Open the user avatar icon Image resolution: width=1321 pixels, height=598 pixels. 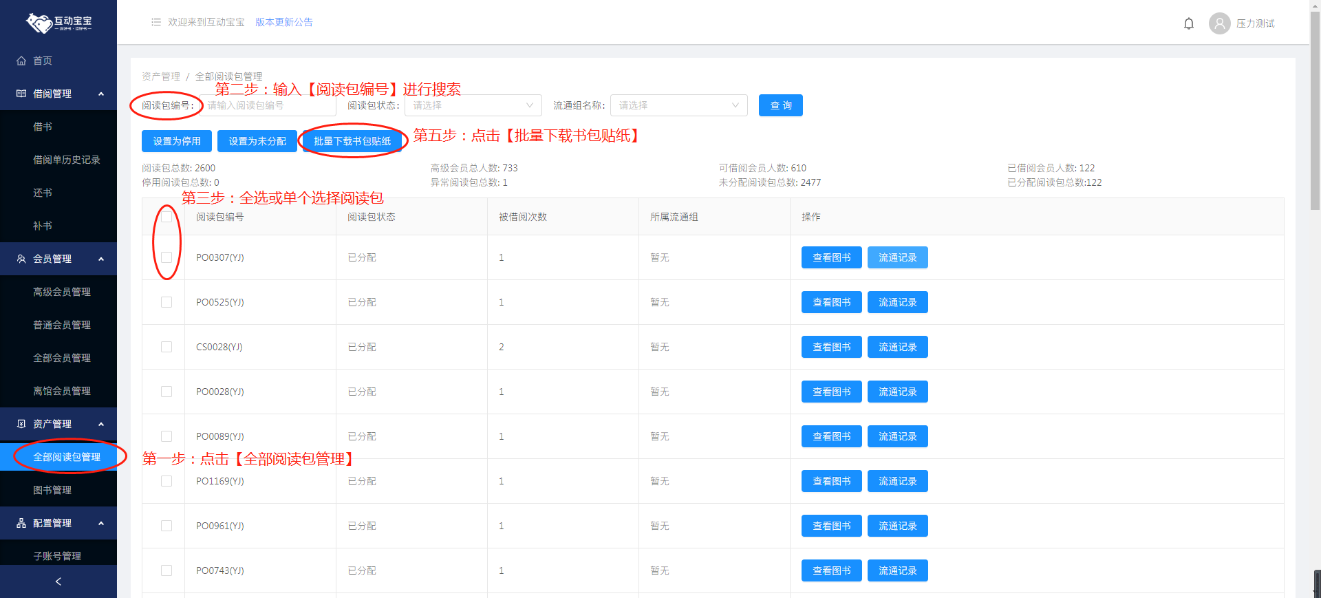point(1219,23)
